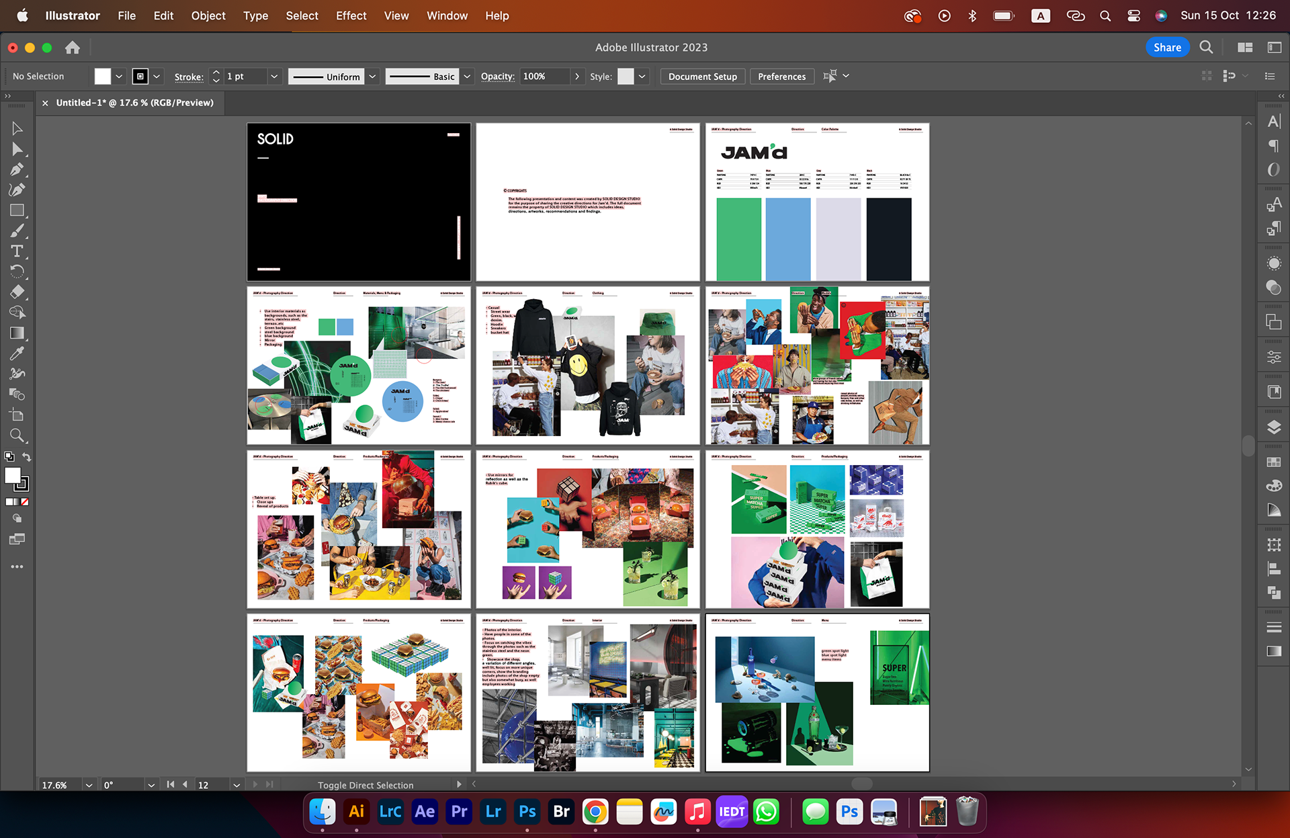Viewport: 1290px width, 838px height.
Task: Open the 17.6% zoom level dropdown
Action: 89,785
